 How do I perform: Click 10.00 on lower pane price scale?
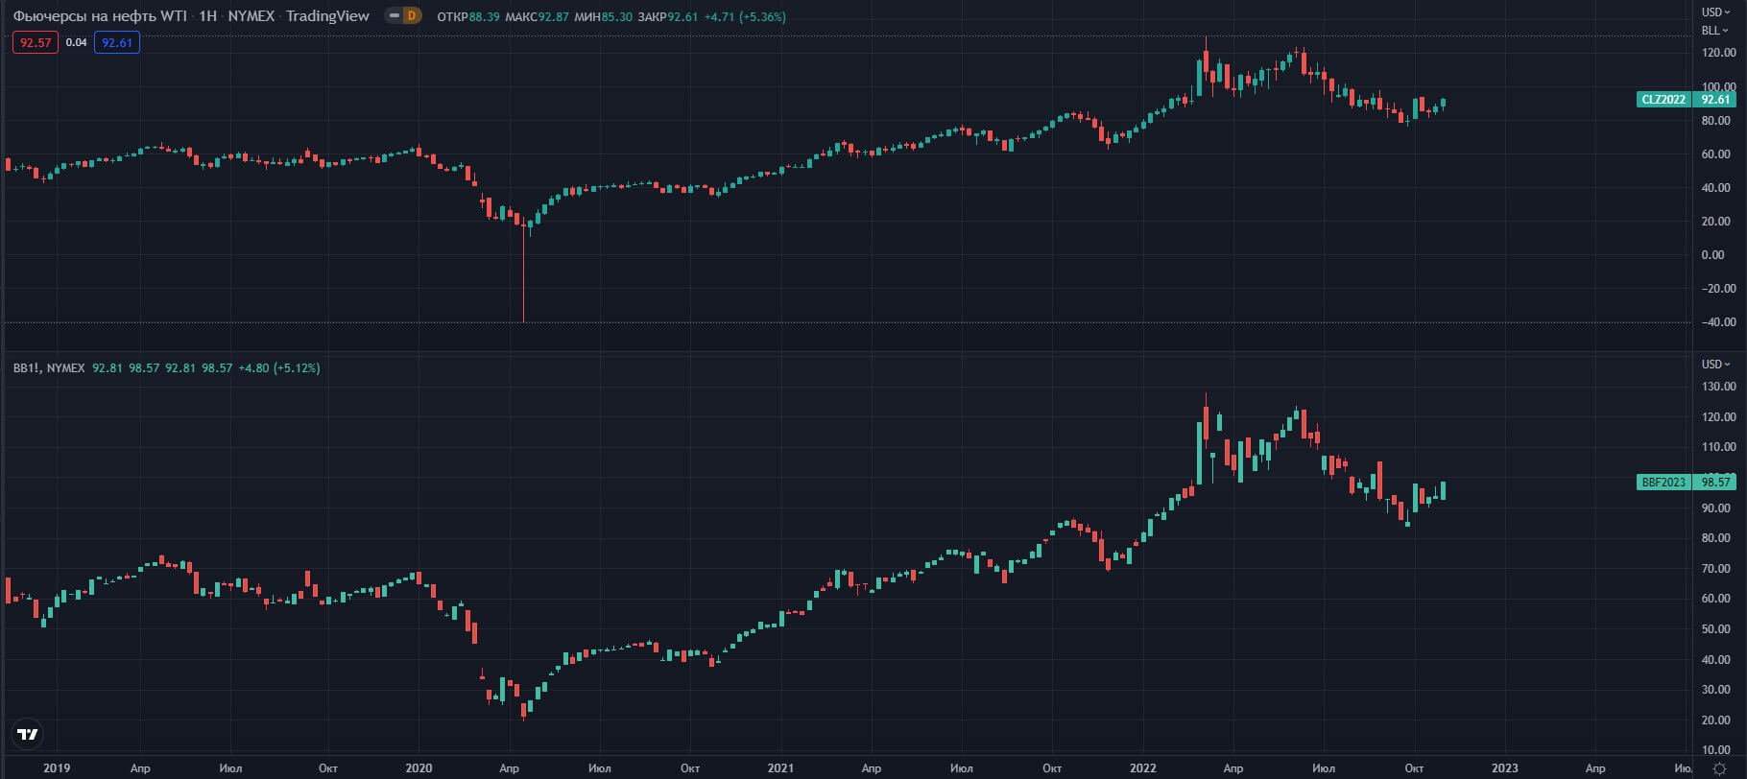(1715, 749)
